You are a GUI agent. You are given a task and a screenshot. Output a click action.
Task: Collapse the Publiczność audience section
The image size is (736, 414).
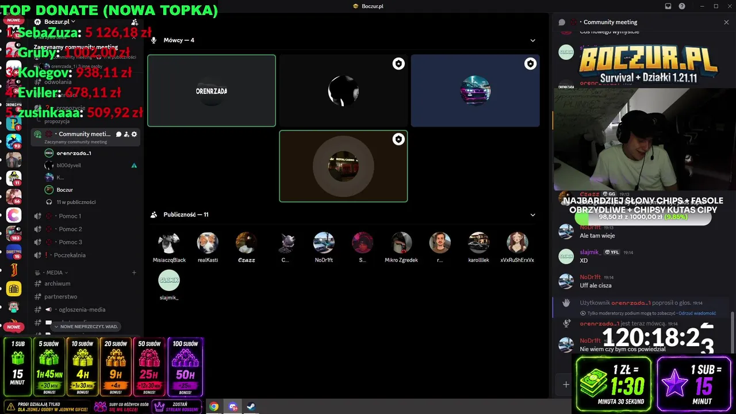[x=532, y=215]
